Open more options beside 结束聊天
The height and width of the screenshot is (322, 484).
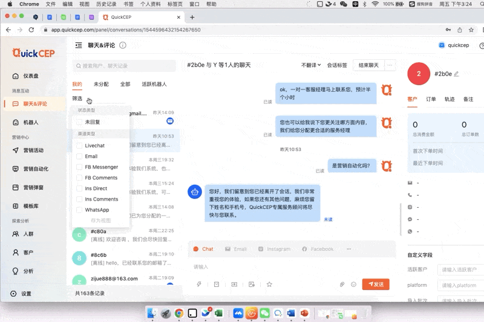pos(390,65)
